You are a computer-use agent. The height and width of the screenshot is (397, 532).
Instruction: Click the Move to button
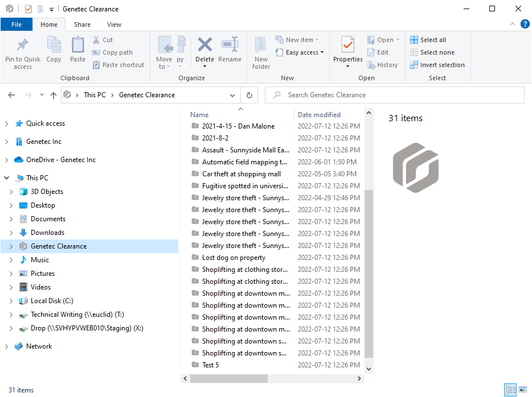[x=164, y=53]
